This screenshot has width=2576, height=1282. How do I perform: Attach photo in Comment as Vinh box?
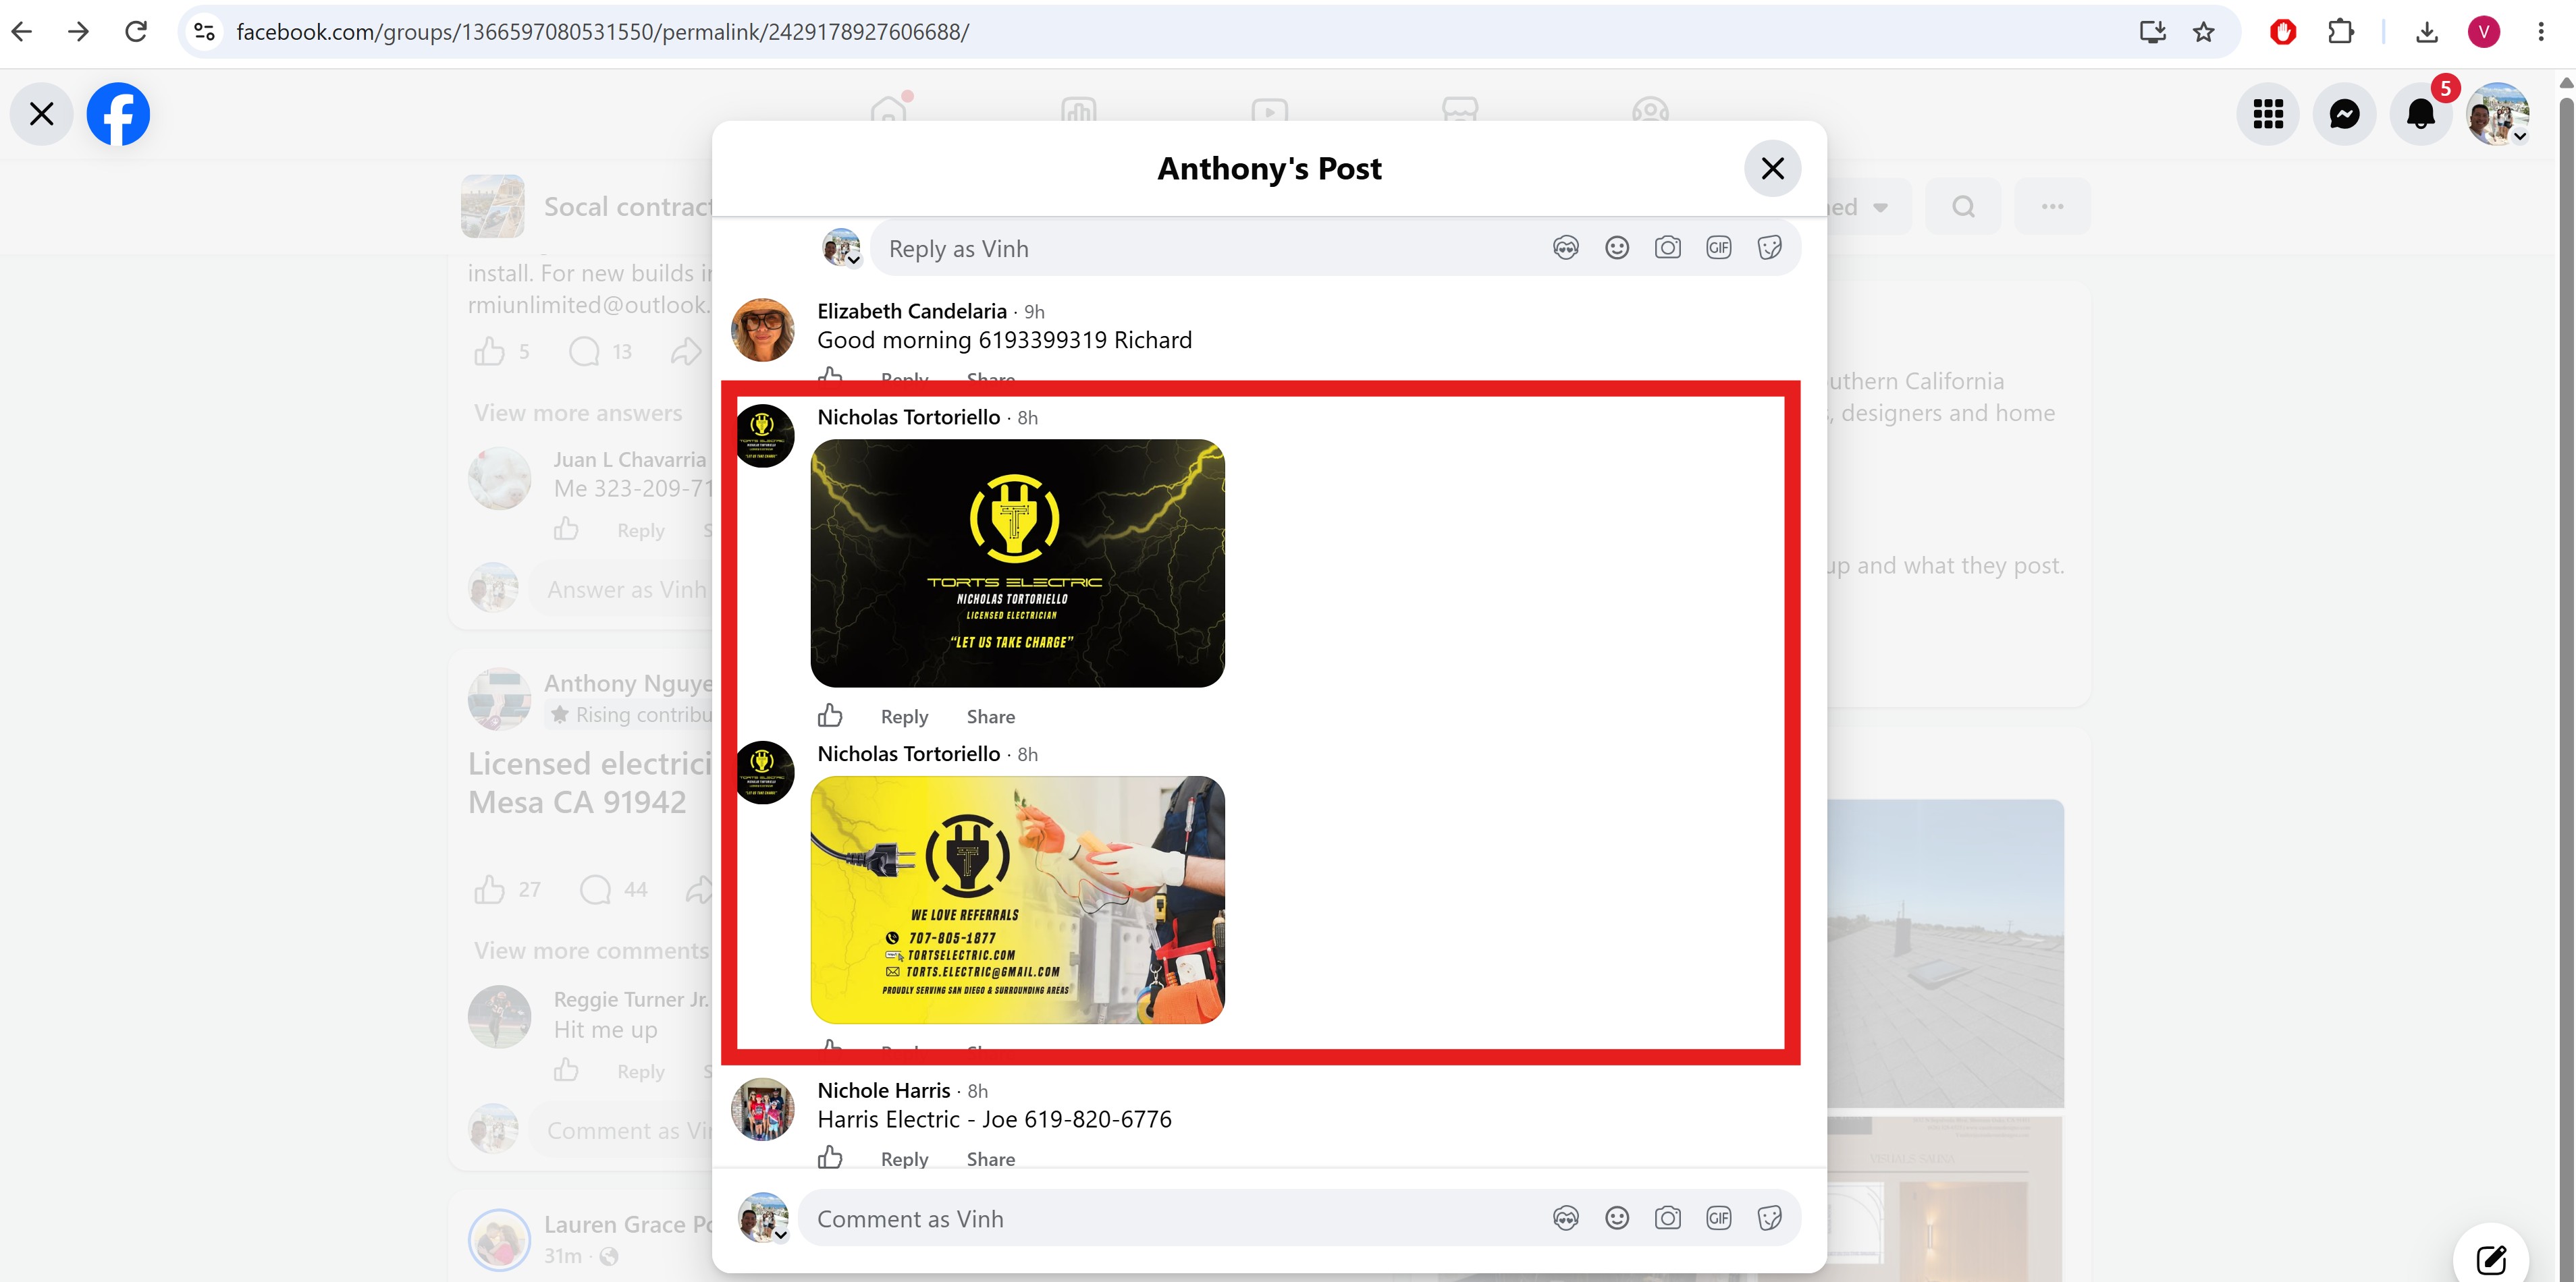point(1668,1218)
